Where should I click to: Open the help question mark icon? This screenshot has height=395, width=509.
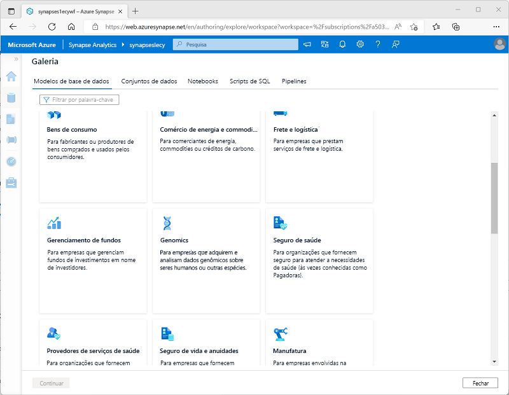pos(377,45)
